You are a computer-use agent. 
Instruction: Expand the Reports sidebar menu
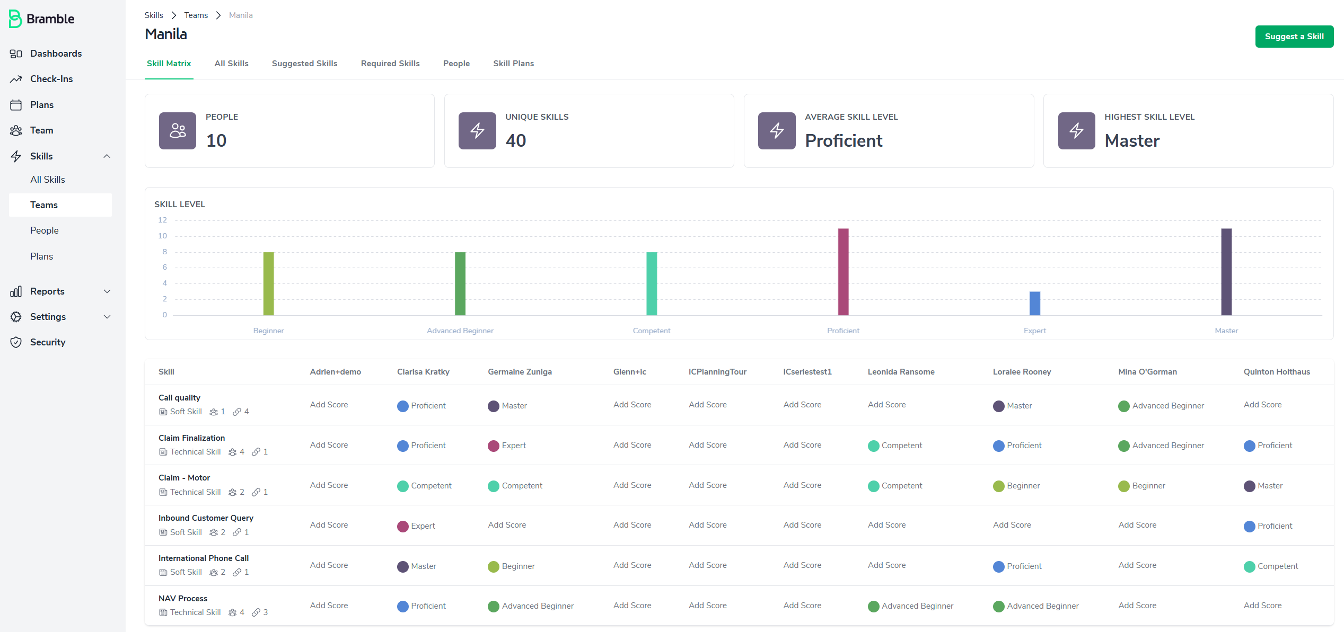(107, 291)
